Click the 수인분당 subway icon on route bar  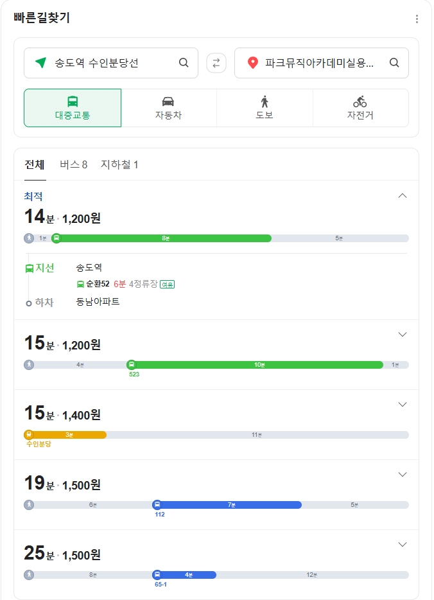pos(29,435)
